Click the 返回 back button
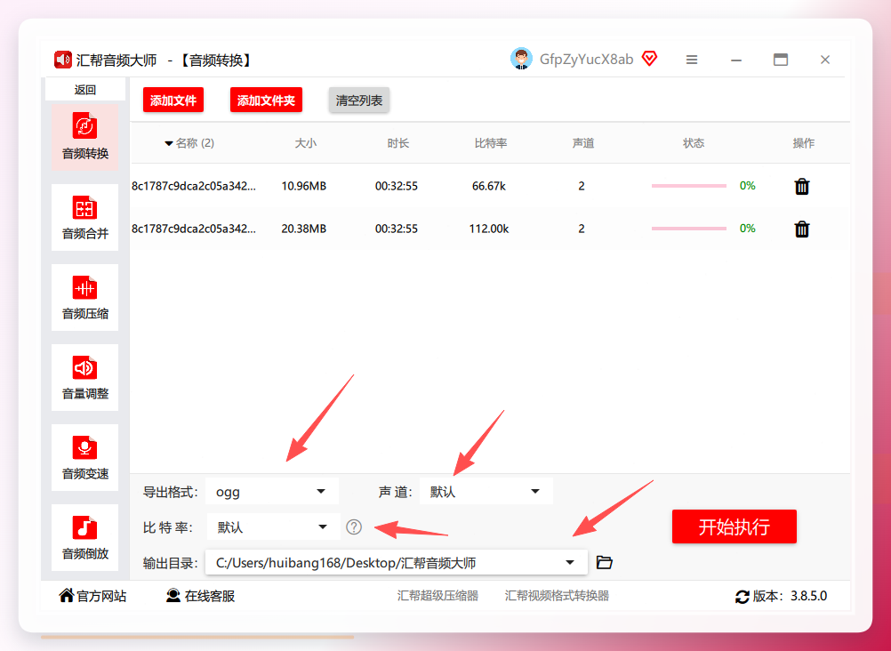 pyautogui.click(x=85, y=90)
